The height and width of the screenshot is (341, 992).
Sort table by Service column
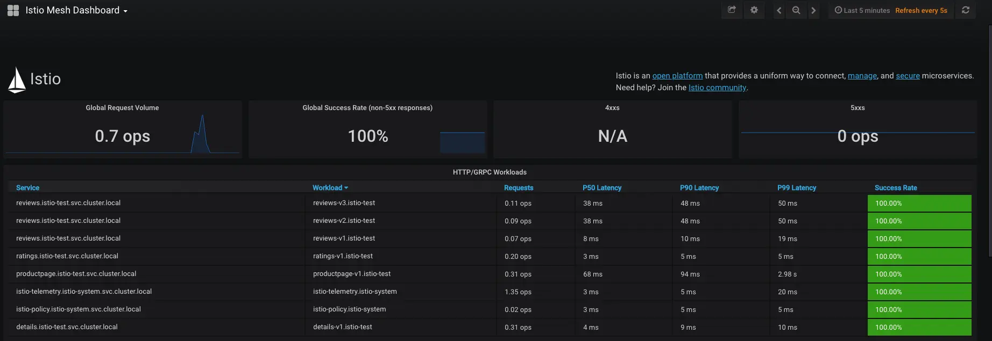pyautogui.click(x=27, y=188)
